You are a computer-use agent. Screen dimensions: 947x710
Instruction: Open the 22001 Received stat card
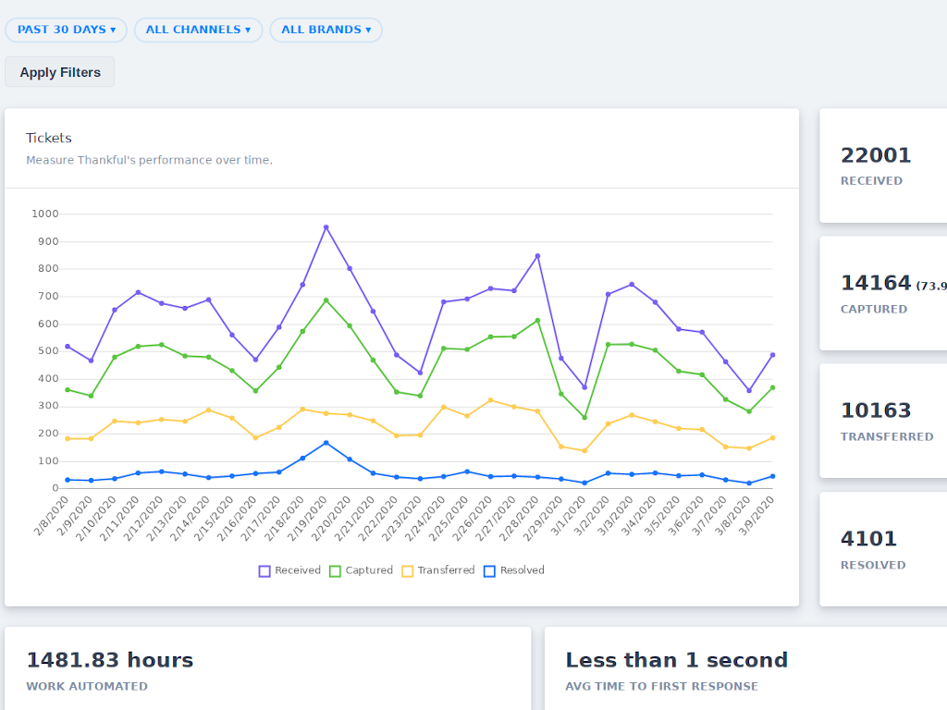tap(883, 166)
